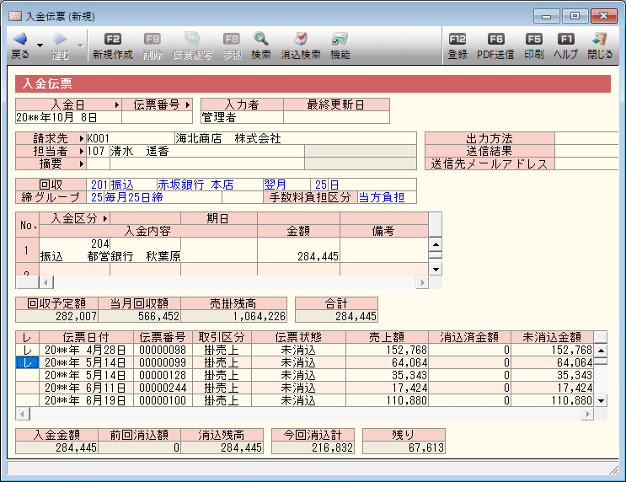The image size is (626, 482).
Task: Open help with the F1 ヘルプ icon
Action: coord(565,40)
